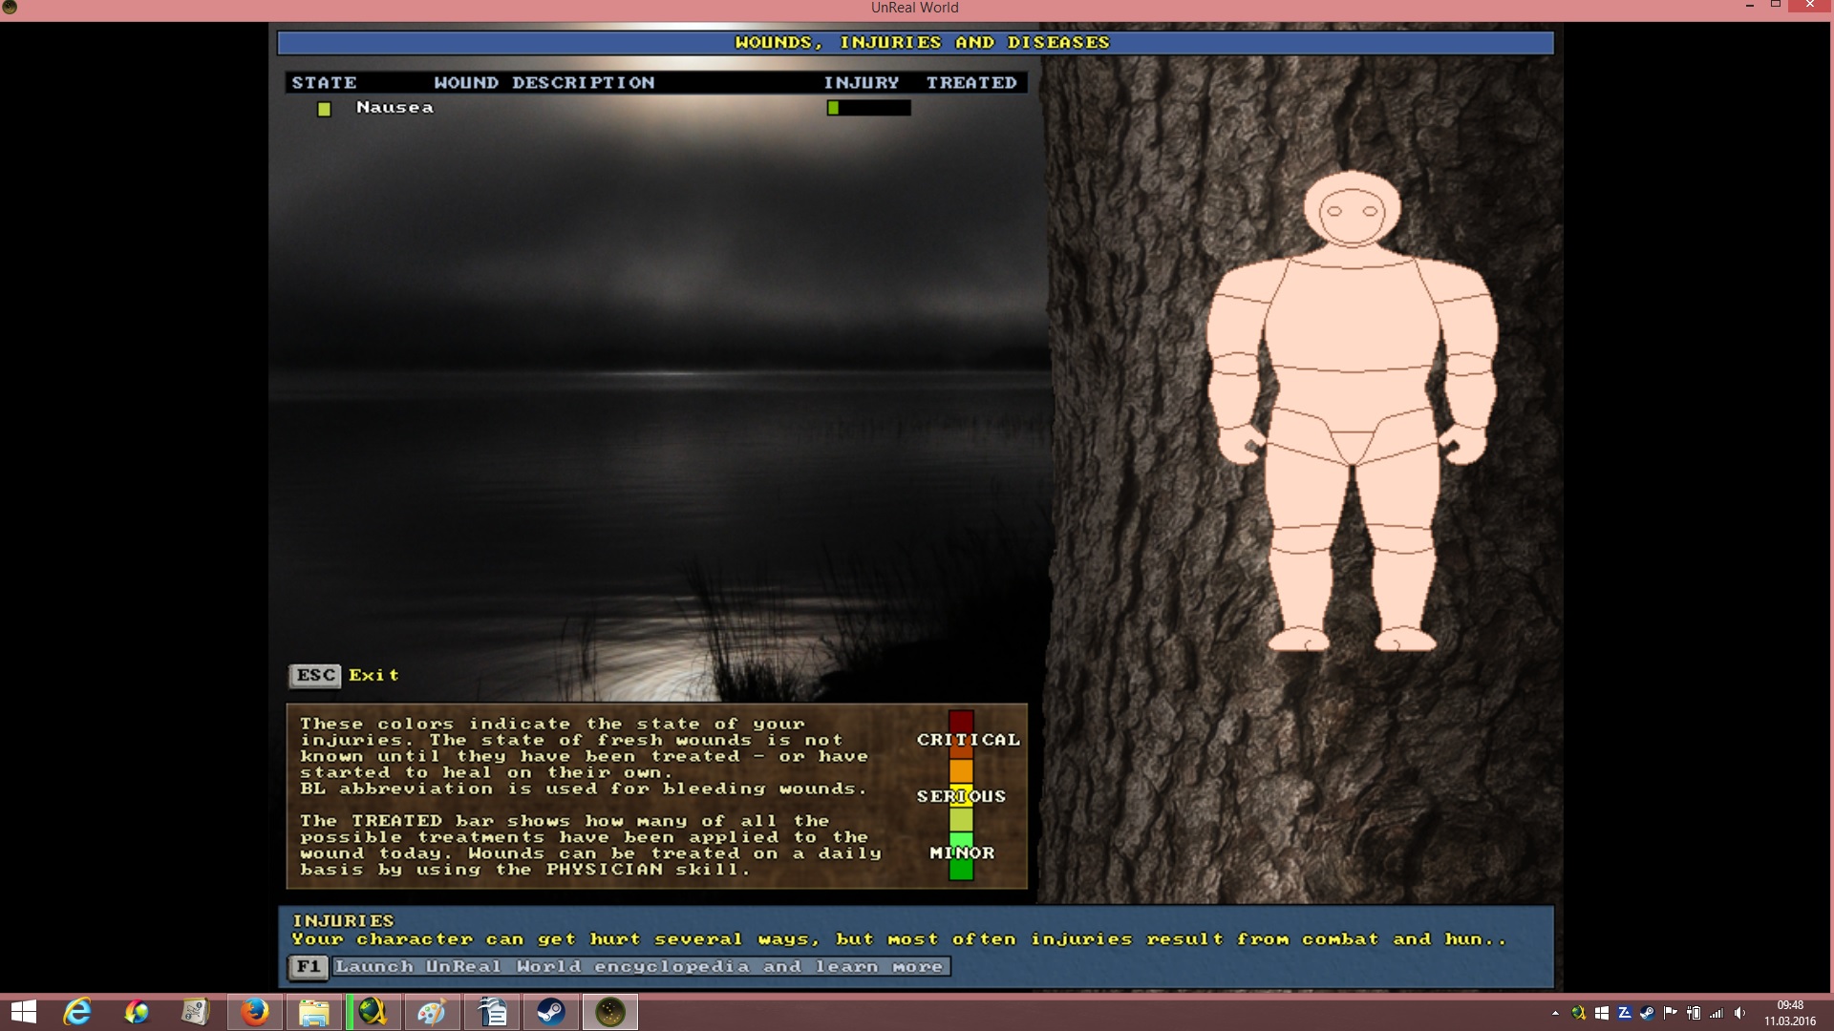Viewport: 1834px width, 1031px height.
Task: Click the 'WOUNDS, INJURIES AND DISEASES' title bar
Action: point(915,43)
